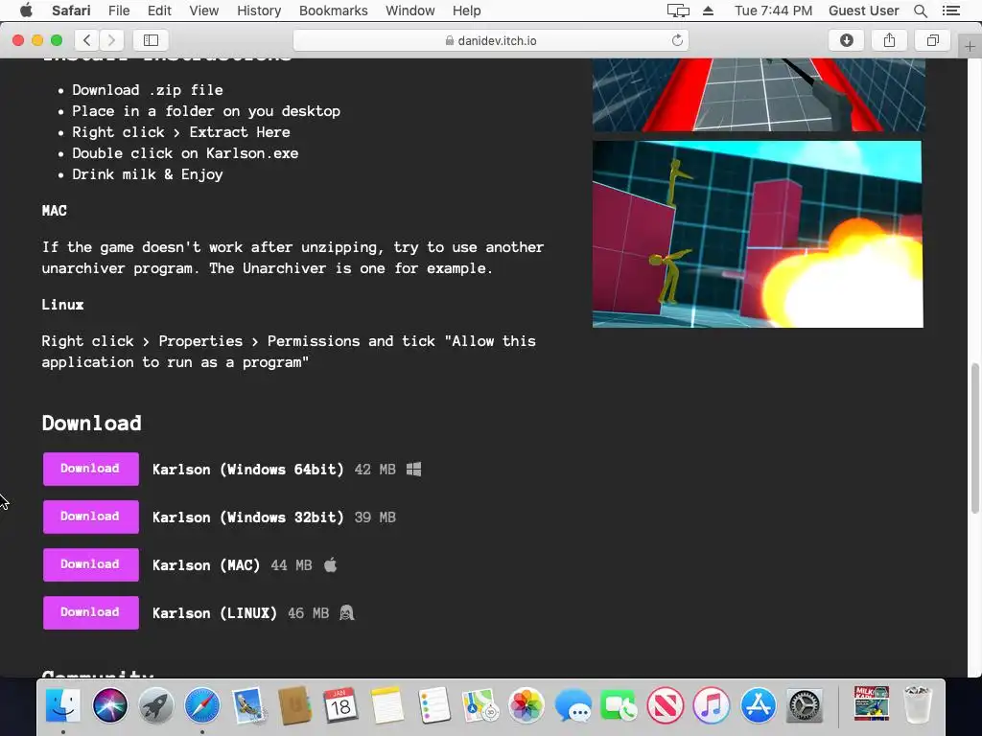Screen dimensions: 982x736
Task: Open FaceTime app in Dock
Action: [619, 705]
